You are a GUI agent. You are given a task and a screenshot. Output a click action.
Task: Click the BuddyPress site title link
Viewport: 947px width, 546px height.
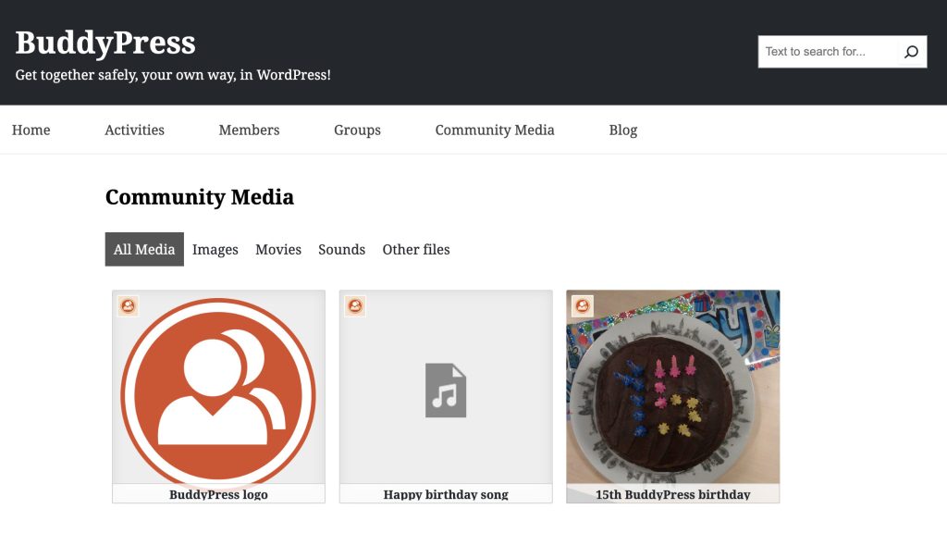pyautogui.click(x=105, y=43)
